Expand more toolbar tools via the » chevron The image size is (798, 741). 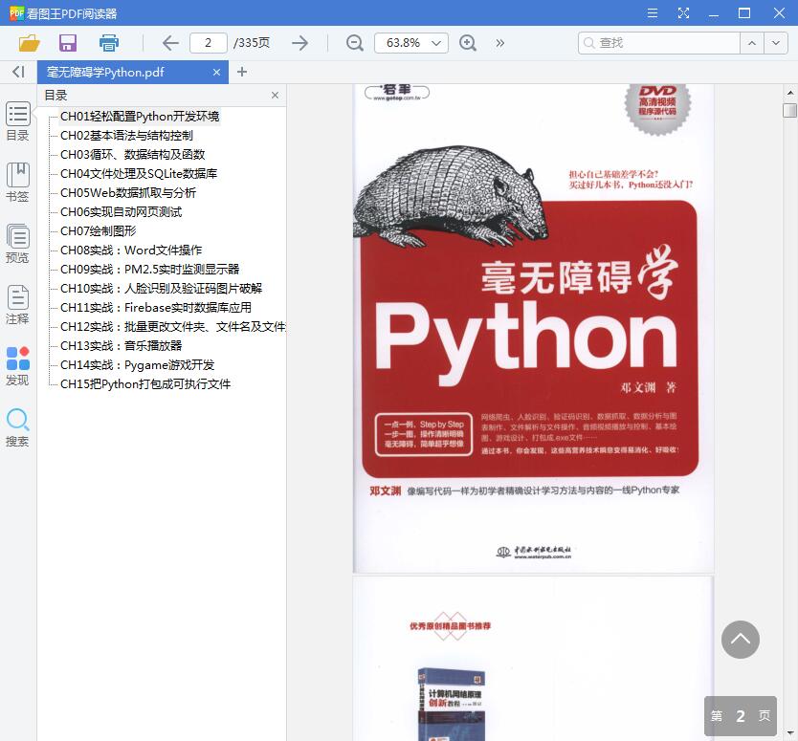tap(498, 43)
